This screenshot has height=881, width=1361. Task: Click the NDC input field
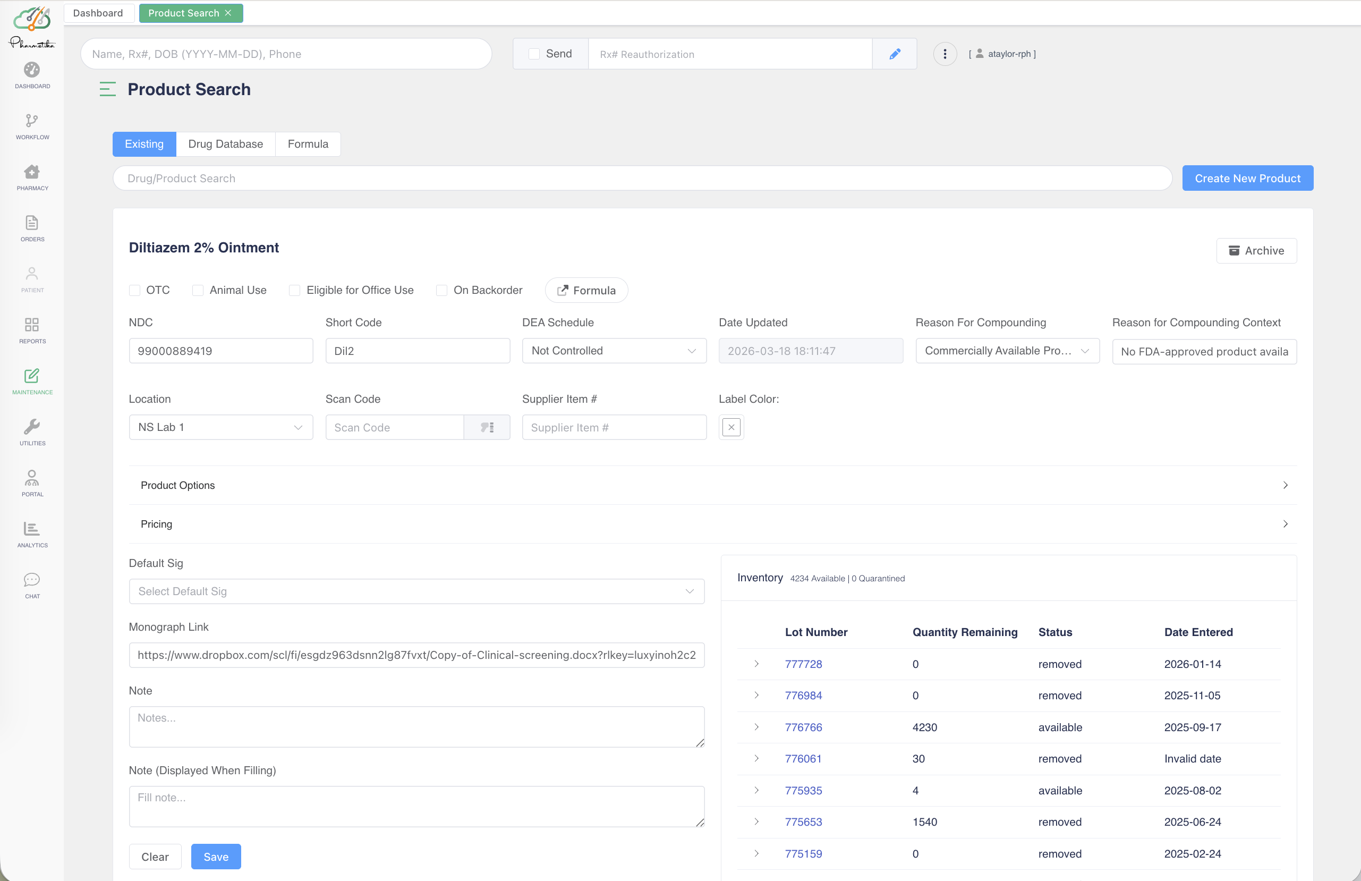(221, 351)
